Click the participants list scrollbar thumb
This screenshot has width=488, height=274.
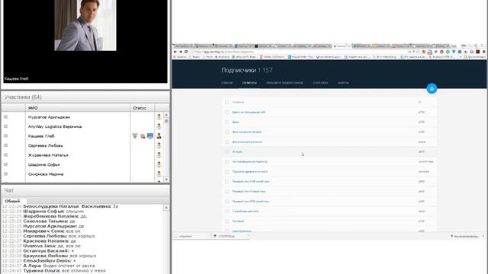[166, 121]
